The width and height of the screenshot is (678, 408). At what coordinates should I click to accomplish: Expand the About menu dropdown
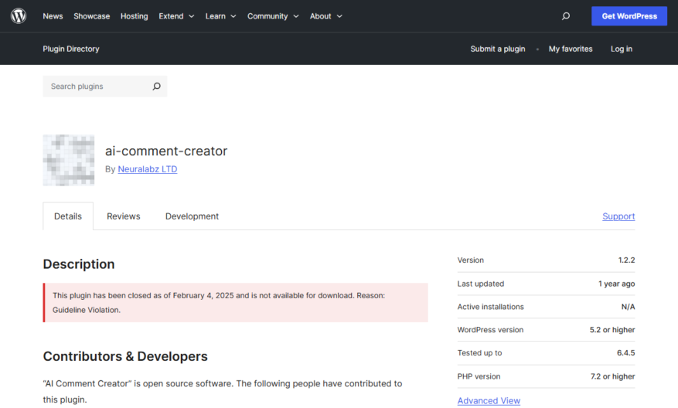pos(326,16)
